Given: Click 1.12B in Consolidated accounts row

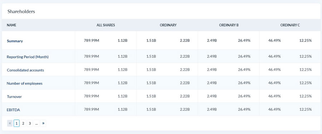Looking at the screenshot, I should pyautogui.click(x=123, y=69).
